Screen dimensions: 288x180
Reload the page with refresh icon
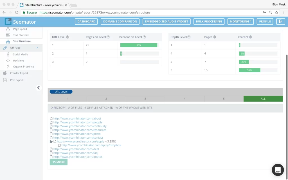[x=17, y=12]
